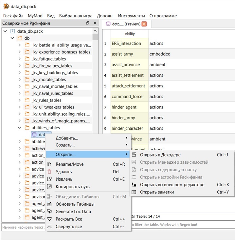This screenshot has height=240, width=235.
Task: Expand _kv_naval_rules_tables folder
Action: pyautogui.click(x=20, y=93)
